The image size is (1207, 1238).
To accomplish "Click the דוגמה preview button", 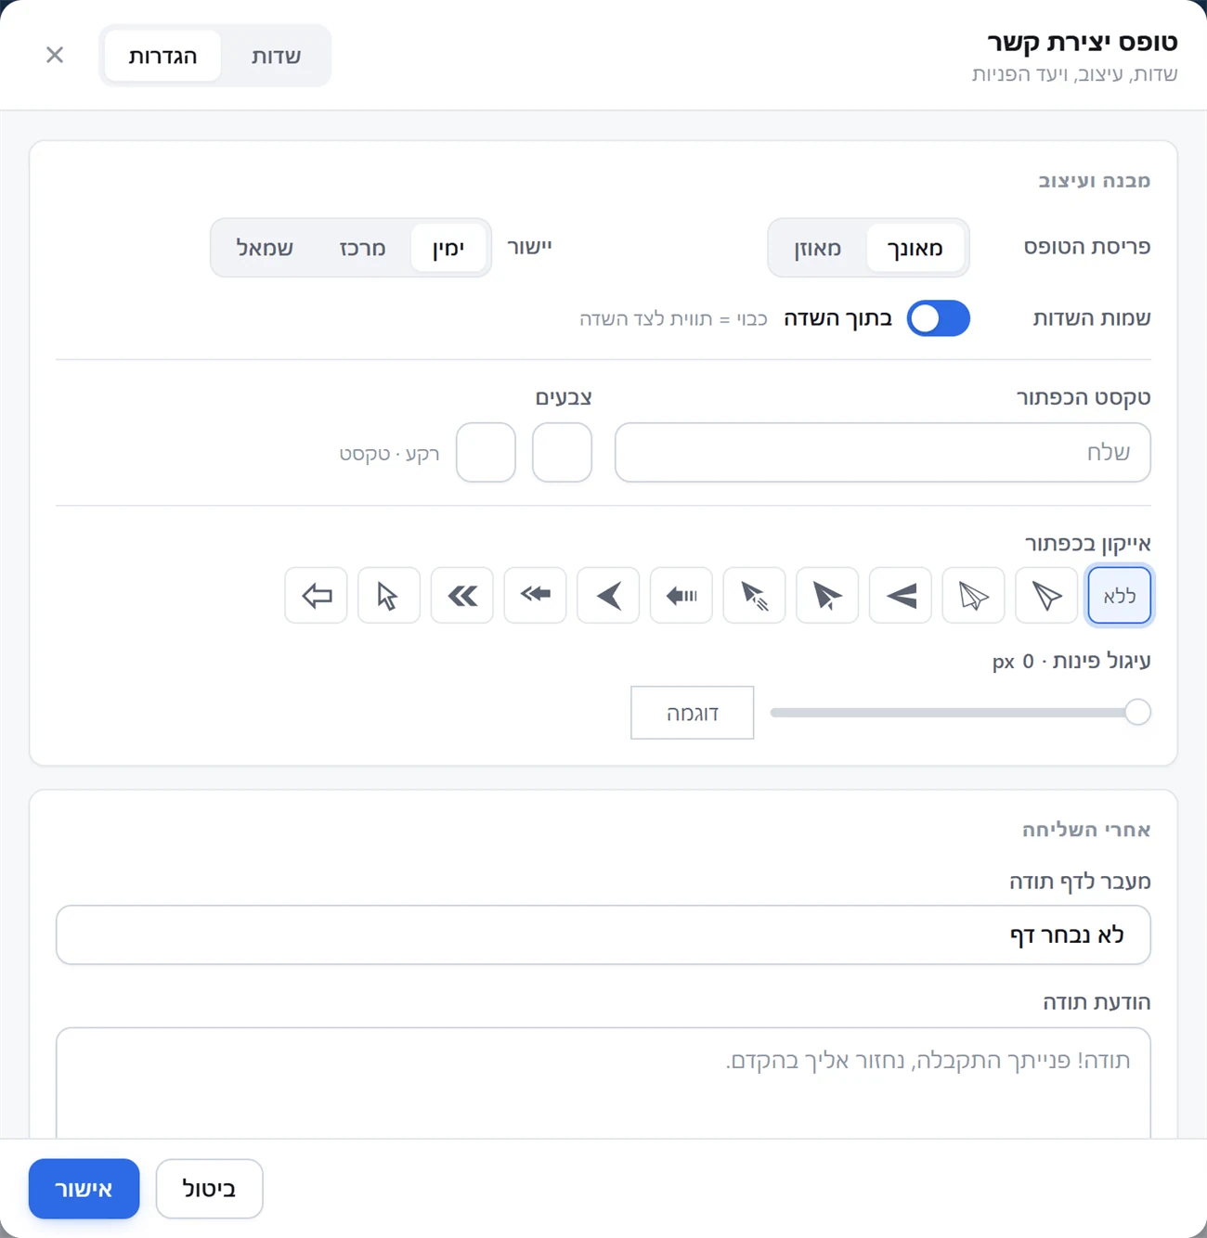I will (x=692, y=713).
